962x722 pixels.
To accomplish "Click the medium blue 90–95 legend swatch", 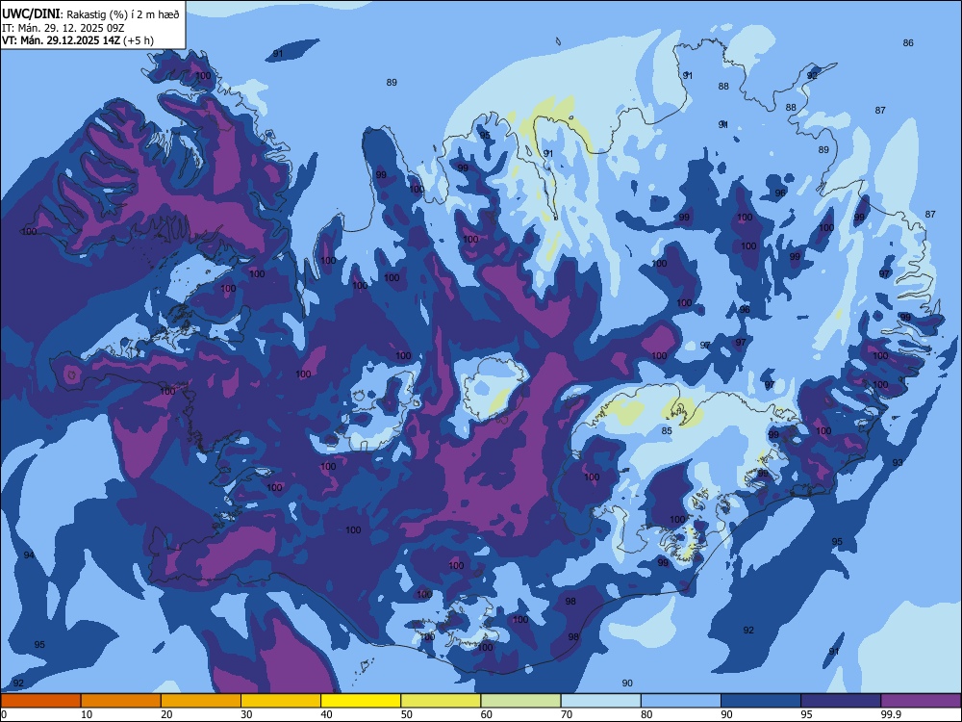I will (761, 701).
